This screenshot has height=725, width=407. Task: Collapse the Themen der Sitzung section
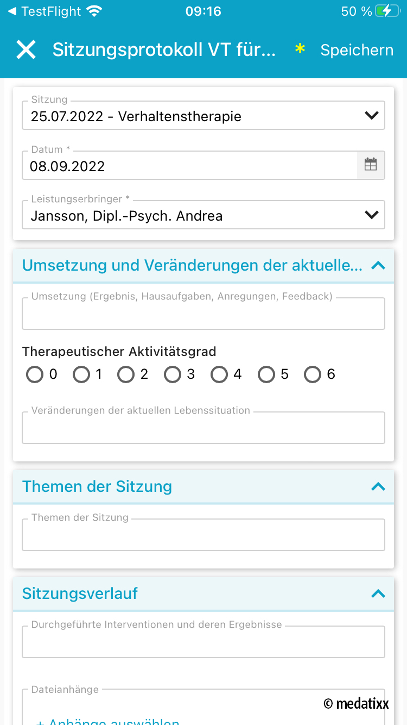pyautogui.click(x=378, y=486)
